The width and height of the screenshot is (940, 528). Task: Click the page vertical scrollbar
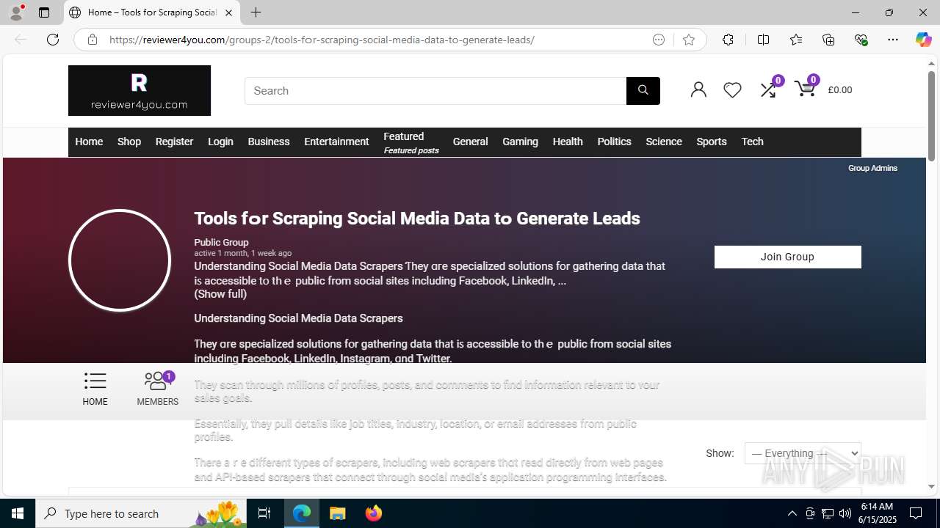tap(931, 117)
